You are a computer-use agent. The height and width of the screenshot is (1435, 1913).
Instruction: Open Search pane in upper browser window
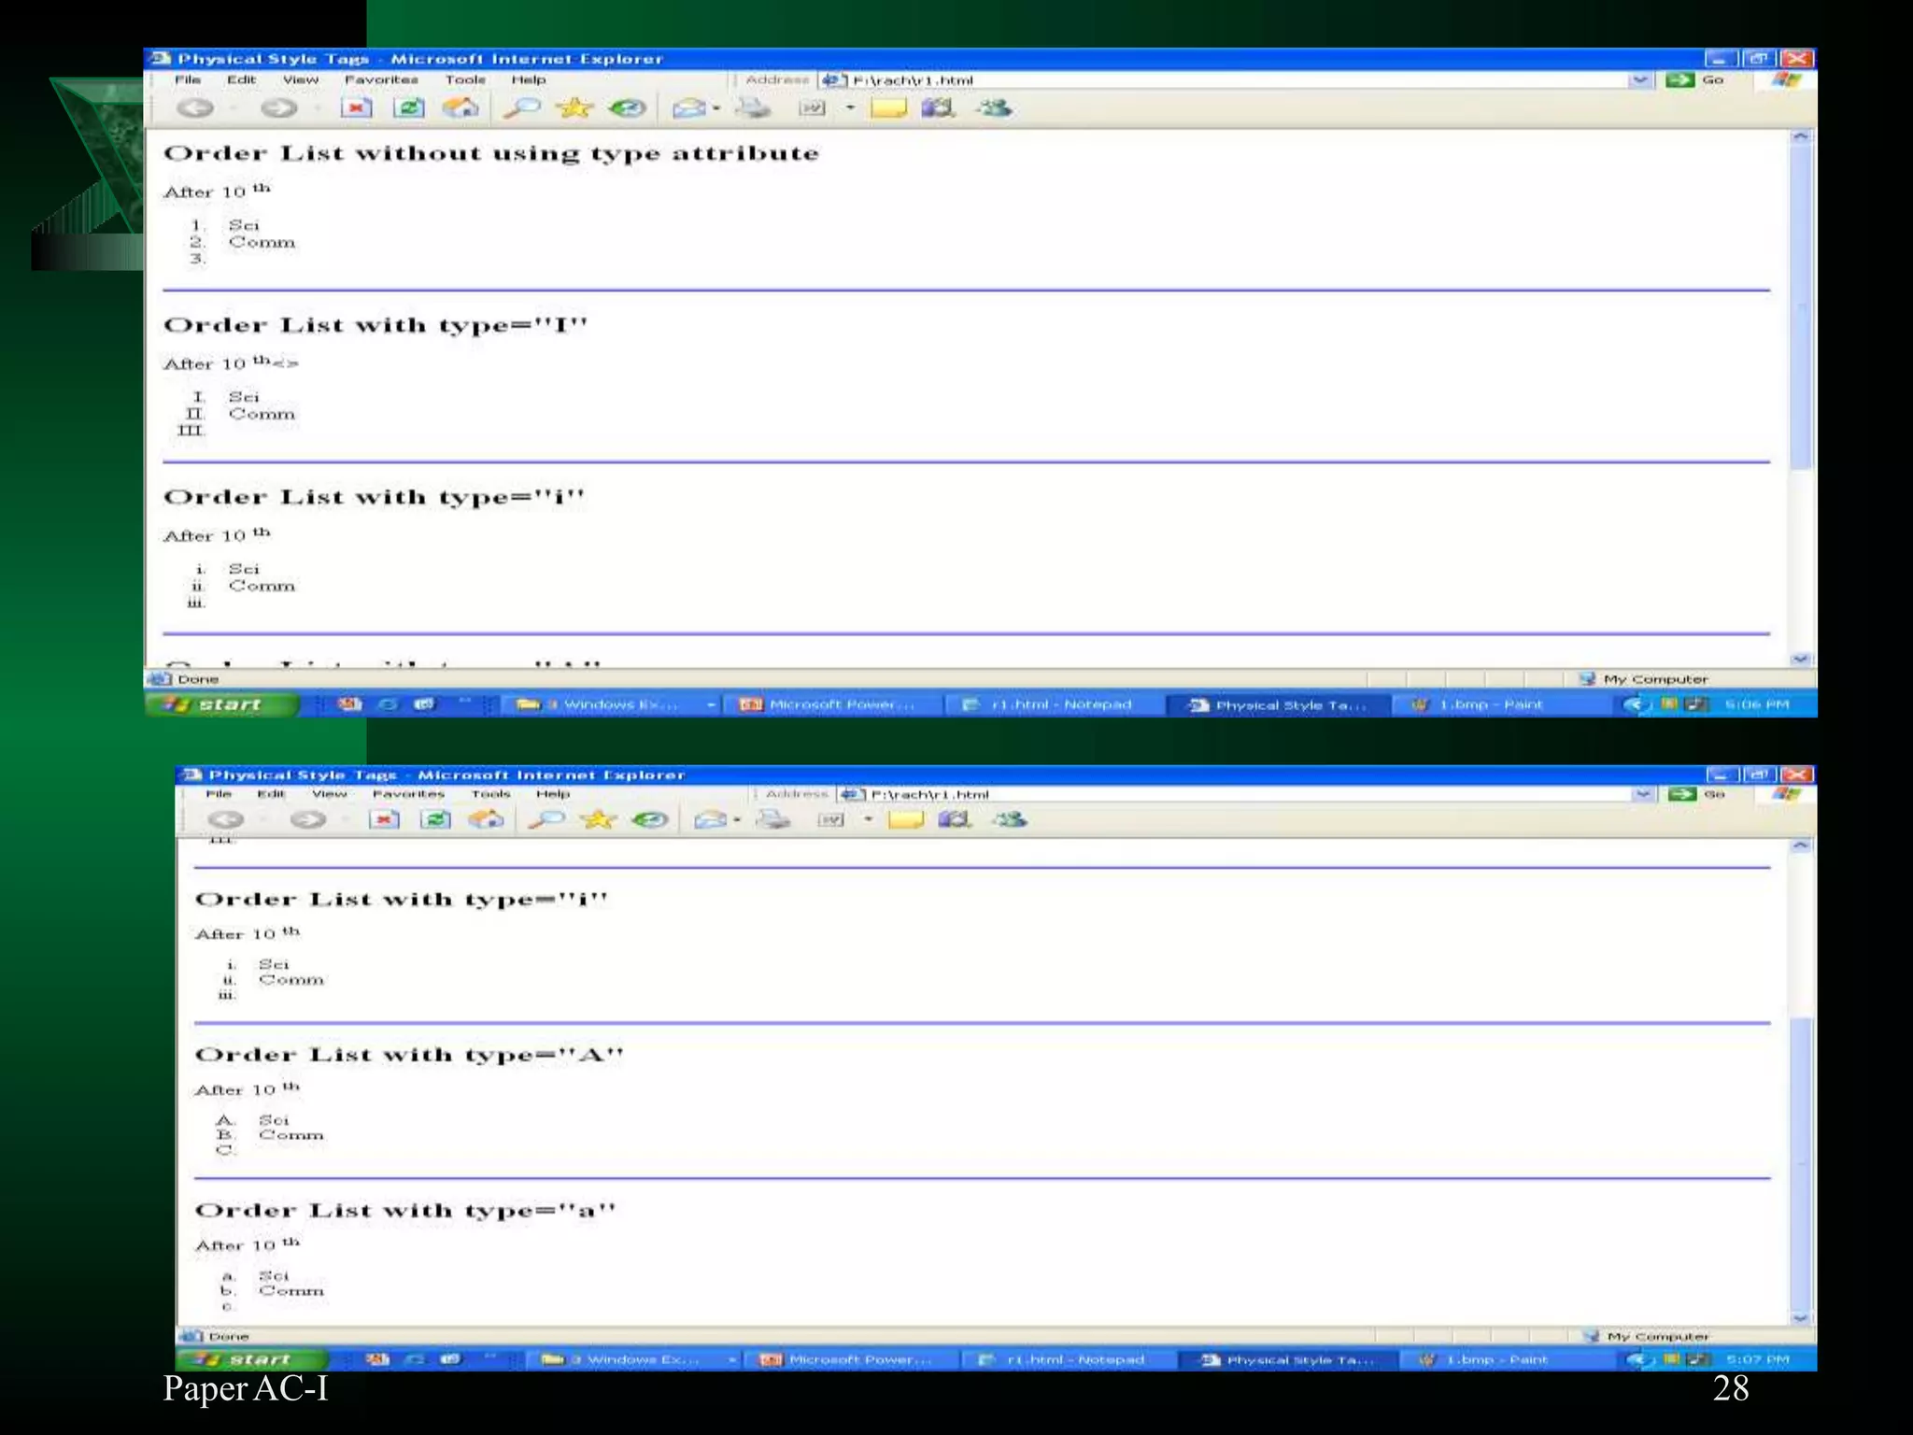[x=521, y=108]
